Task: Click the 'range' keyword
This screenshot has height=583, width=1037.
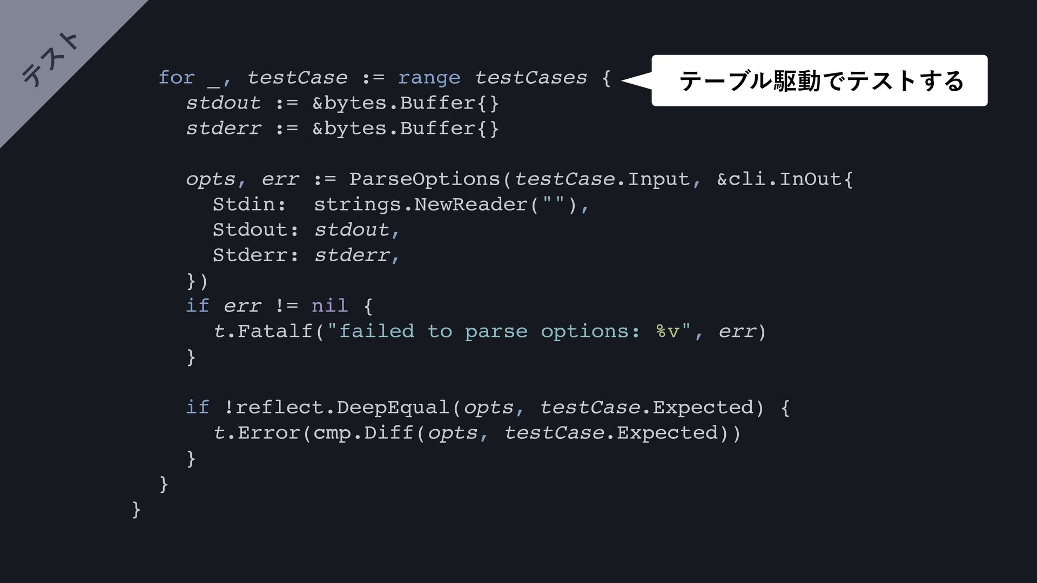Action: coord(429,79)
